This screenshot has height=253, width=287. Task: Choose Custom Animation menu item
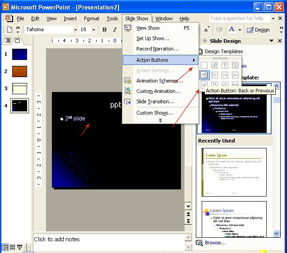tap(160, 91)
